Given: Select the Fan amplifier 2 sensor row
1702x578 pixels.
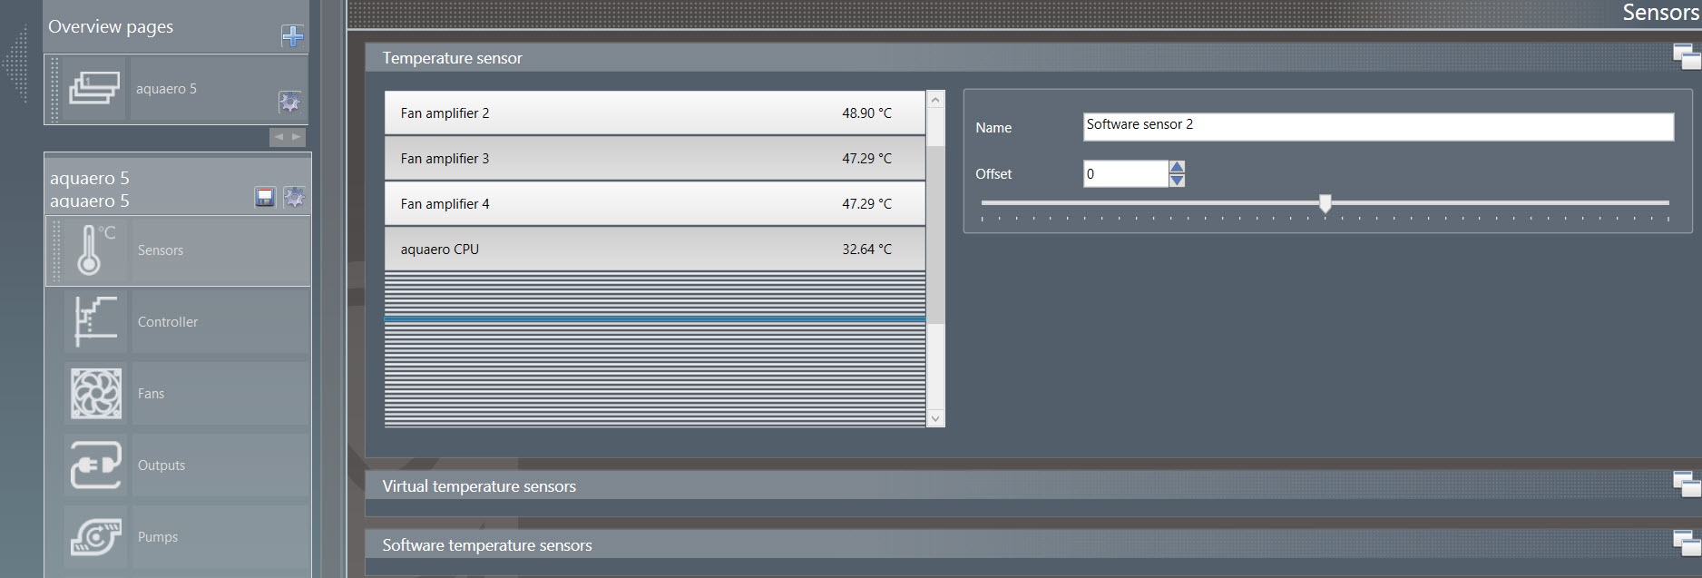Looking at the screenshot, I should [654, 113].
